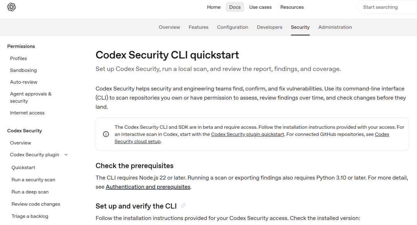Go to the Home navigation item
This screenshot has height=225, width=417.
pos(214,7)
